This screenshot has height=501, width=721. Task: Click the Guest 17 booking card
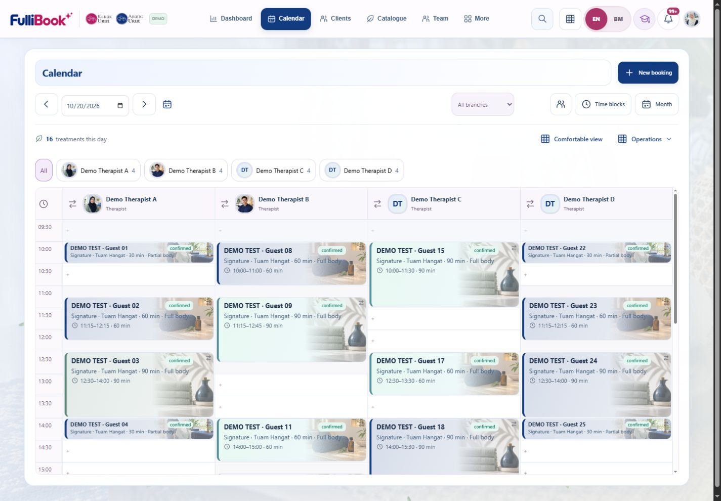click(x=444, y=373)
